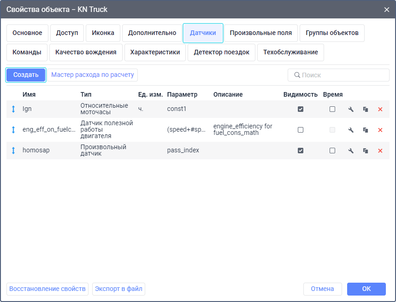Toggle the Время checkbox for Ign sensor
The width and height of the screenshot is (396, 302).
click(332, 110)
